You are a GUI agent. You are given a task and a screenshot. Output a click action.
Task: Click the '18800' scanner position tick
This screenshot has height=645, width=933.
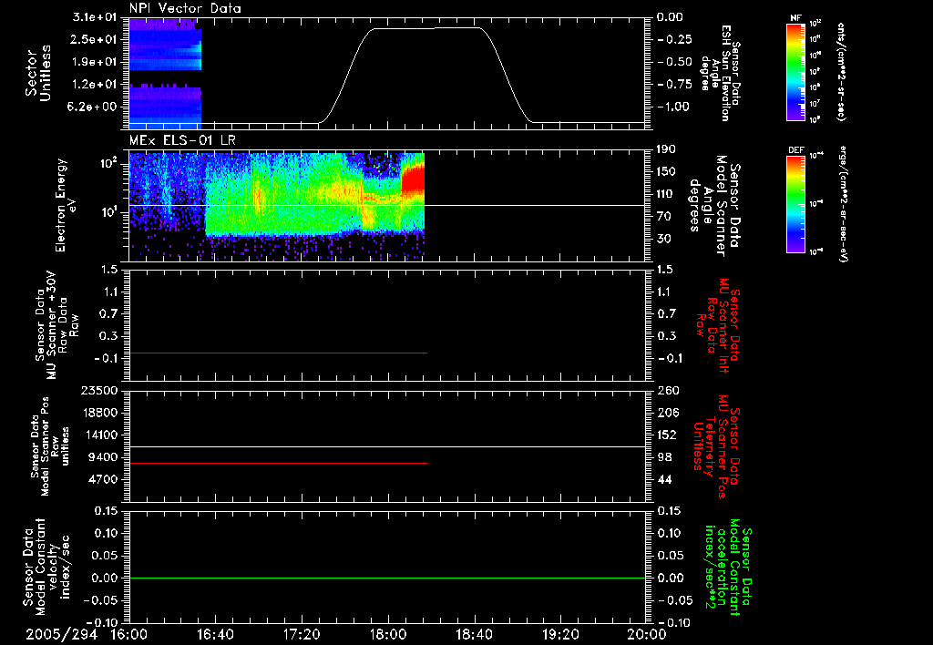(100, 413)
